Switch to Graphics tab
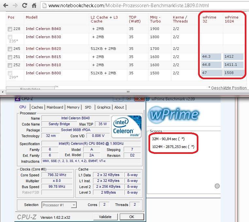249x222 pixels. click(103, 107)
